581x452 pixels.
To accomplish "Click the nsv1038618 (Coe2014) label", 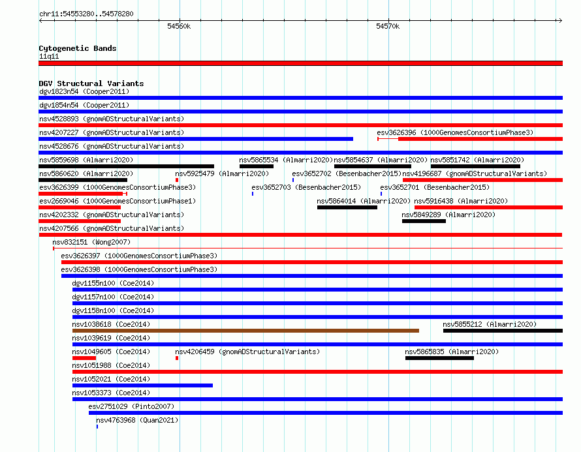I will coord(111,324).
